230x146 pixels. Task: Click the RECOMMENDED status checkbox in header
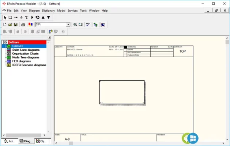coord(125,53)
